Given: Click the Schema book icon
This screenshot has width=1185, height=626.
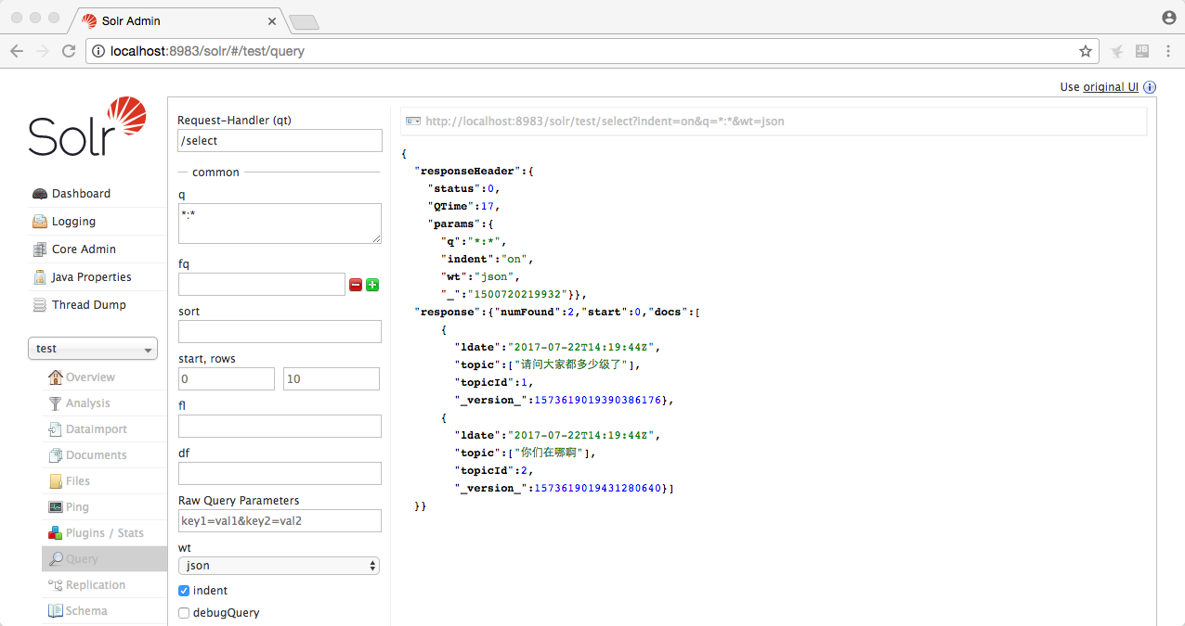Looking at the screenshot, I should click(56, 611).
